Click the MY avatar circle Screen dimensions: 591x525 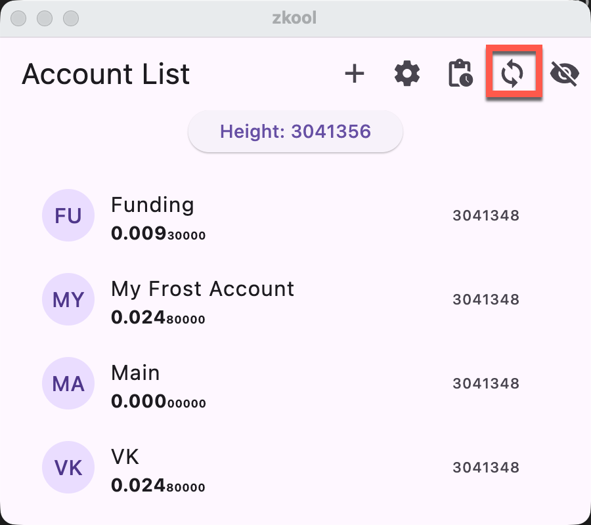point(68,300)
